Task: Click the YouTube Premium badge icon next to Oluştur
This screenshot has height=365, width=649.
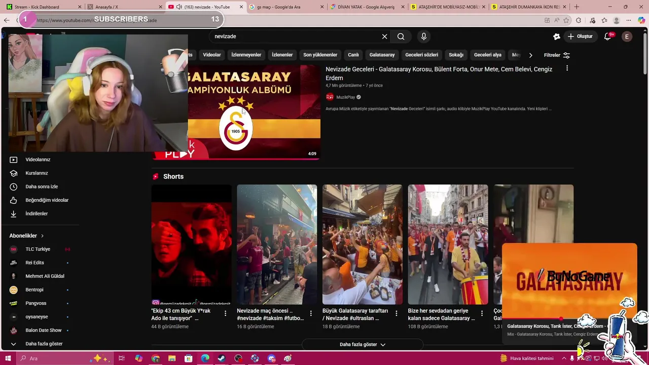Action: [x=556, y=36]
